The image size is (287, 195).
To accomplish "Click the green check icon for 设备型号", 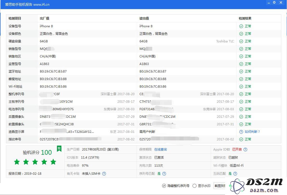I will [x=241, y=26].
